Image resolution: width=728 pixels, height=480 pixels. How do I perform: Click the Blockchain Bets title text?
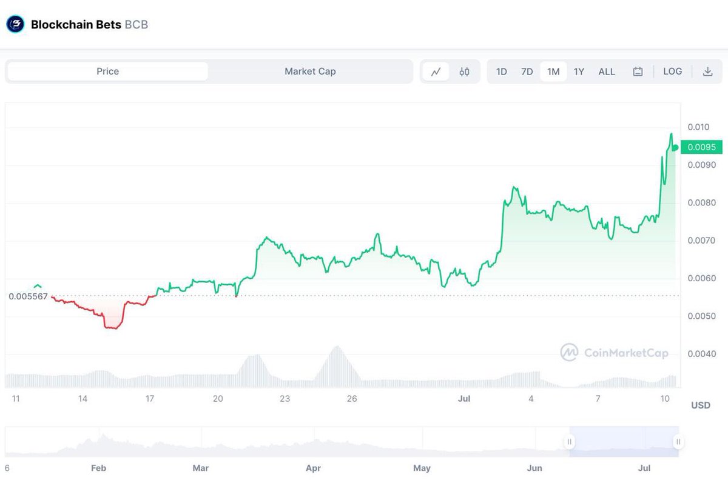pos(76,25)
